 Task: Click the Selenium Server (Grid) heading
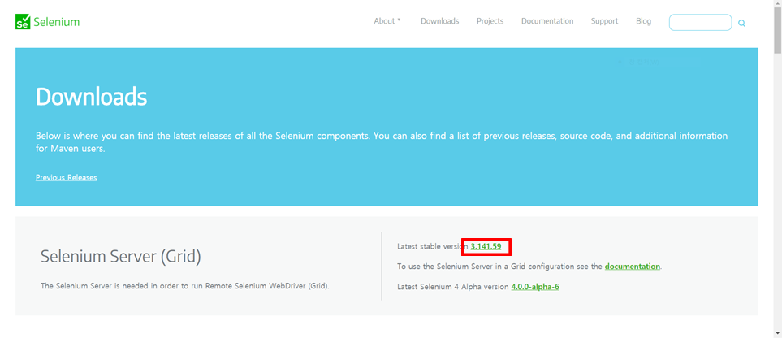pyautogui.click(x=121, y=257)
